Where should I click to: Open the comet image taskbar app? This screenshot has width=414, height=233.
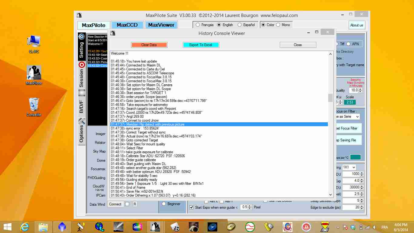coord(118,227)
